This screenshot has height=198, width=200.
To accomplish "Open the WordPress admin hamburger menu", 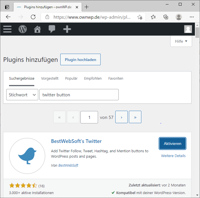I will coord(7,29).
